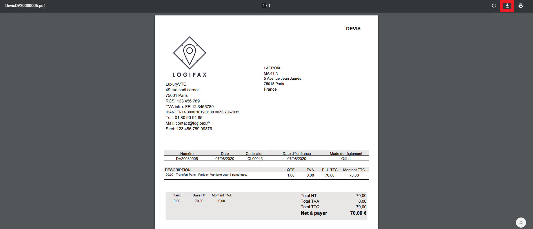Click the Transfert Paris description line
533x229 pixels.
[206, 175]
